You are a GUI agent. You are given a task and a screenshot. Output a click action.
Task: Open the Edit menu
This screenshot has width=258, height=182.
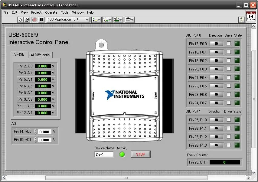click(x=15, y=12)
